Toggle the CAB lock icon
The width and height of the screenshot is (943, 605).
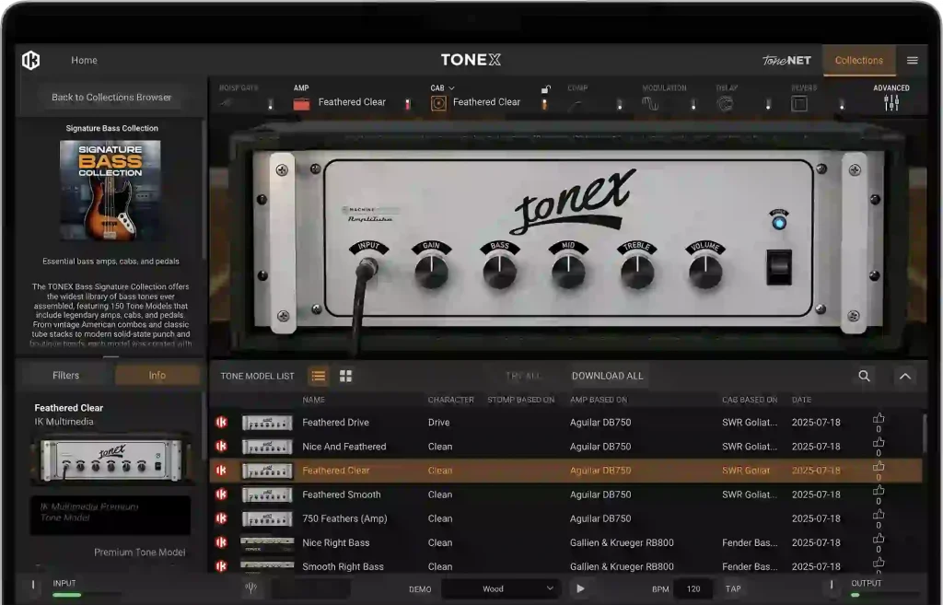545,89
